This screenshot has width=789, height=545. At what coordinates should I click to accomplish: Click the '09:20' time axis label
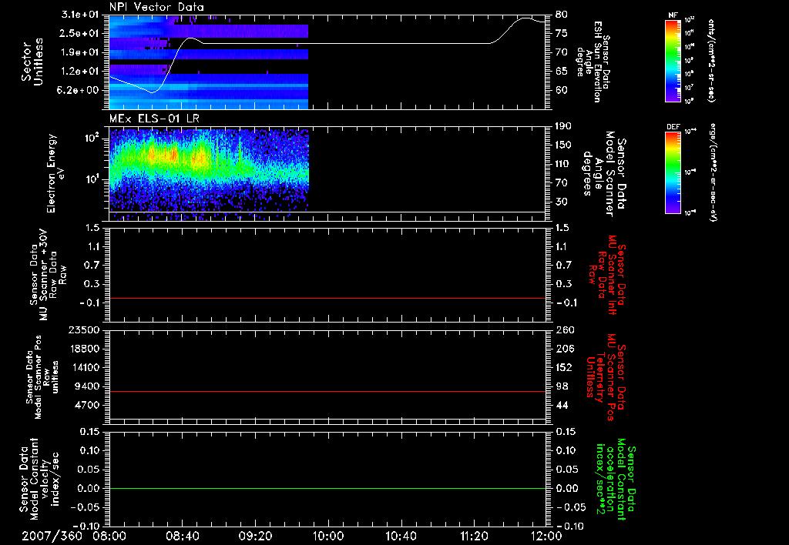point(255,536)
